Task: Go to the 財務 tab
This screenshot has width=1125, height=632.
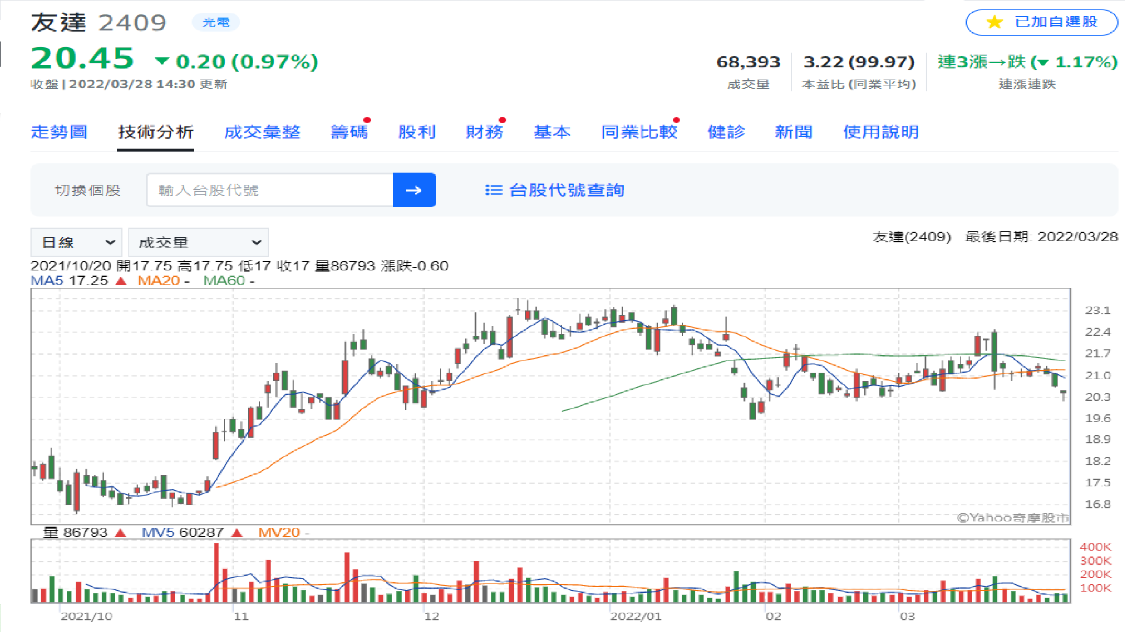Action: (484, 132)
